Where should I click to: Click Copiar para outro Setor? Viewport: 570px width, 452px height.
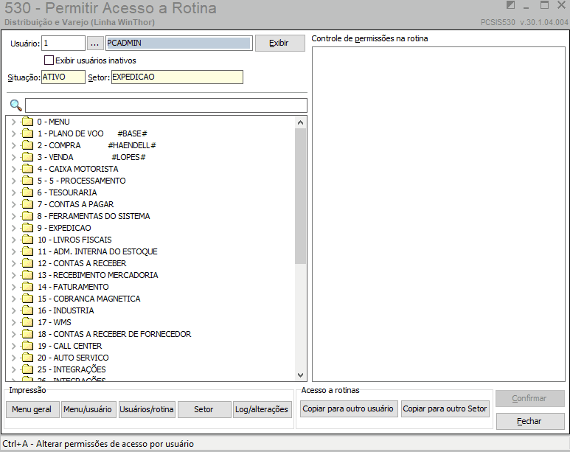pyautogui.click(x=445, y=408)
